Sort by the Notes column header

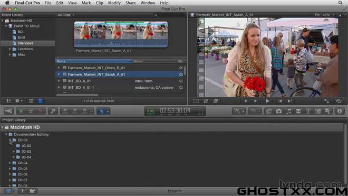click(154, 61)
